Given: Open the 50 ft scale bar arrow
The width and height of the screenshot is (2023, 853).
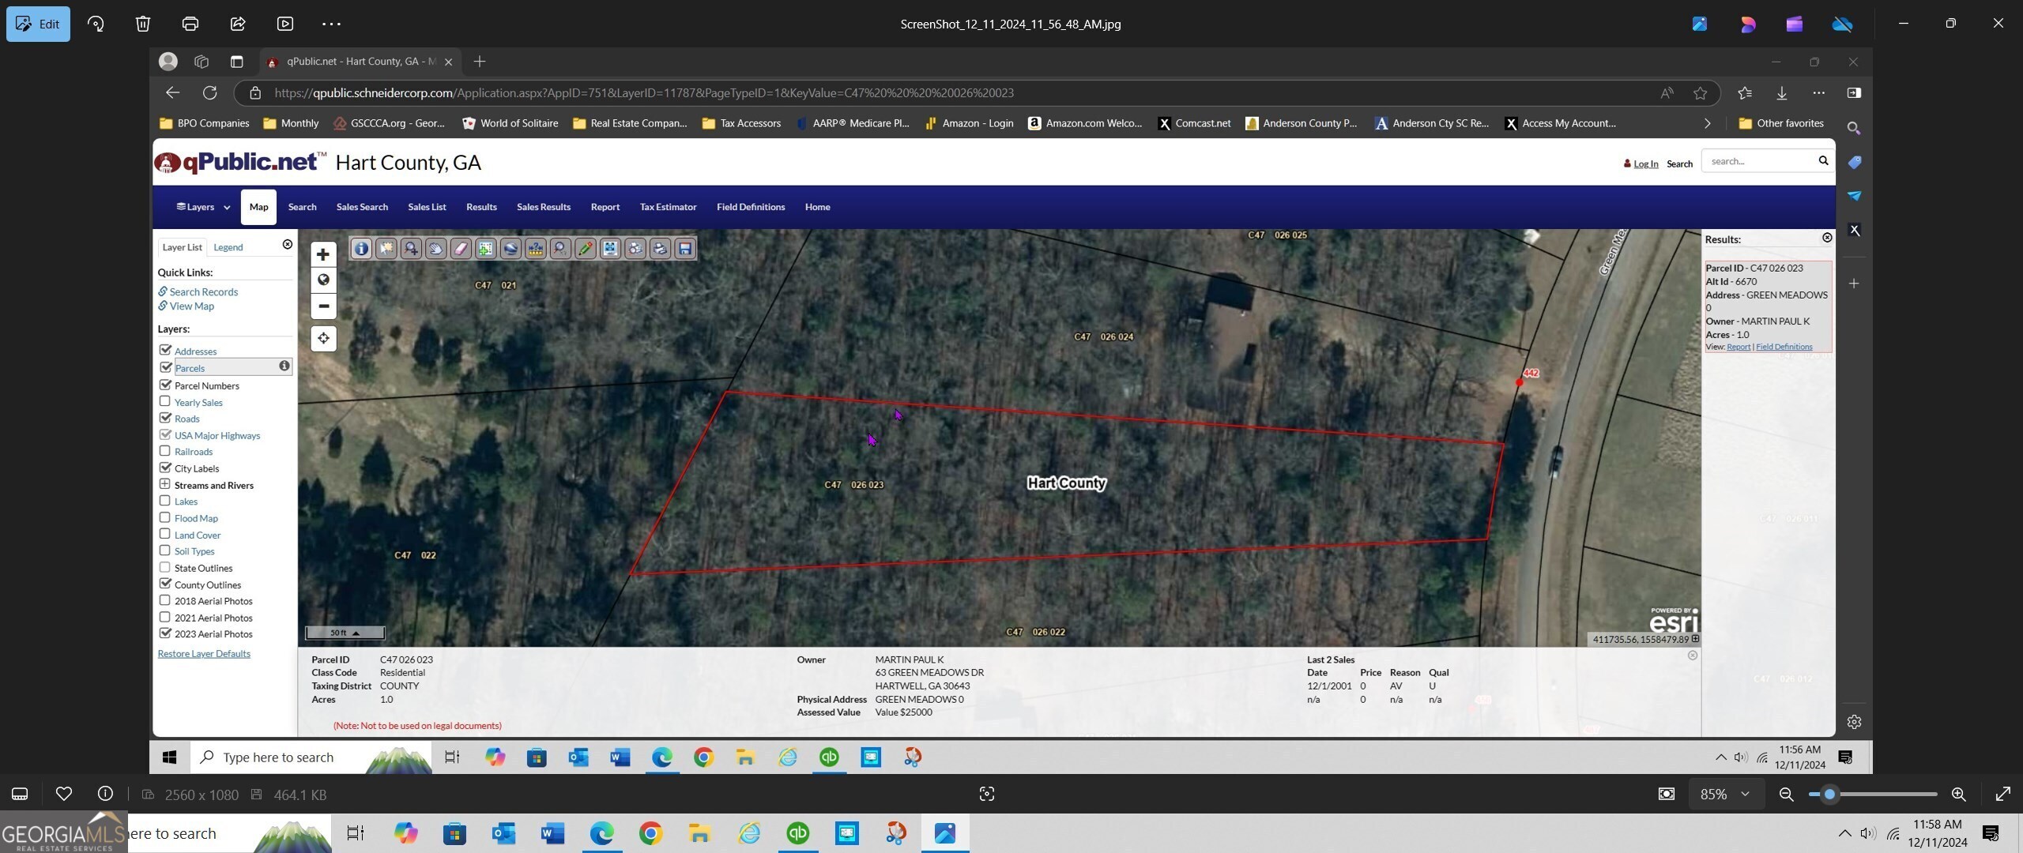Looking at the screenshot, I should [356, 633].
